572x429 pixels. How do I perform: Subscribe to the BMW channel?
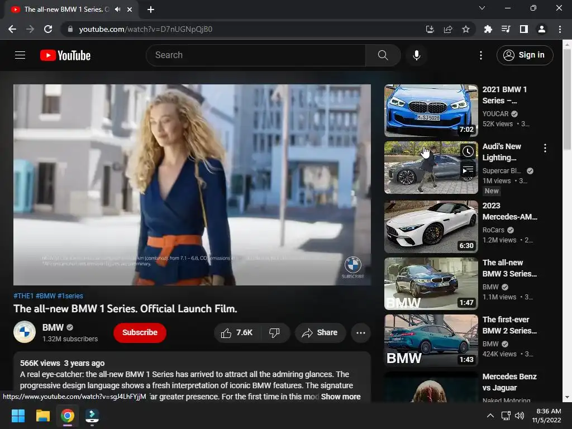[140, 333]
